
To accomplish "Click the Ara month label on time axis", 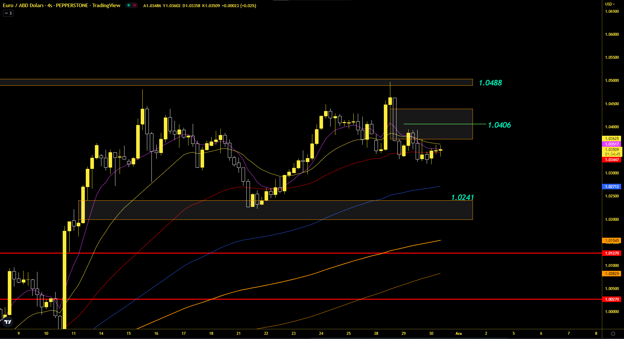I will [x=459, y=333].
